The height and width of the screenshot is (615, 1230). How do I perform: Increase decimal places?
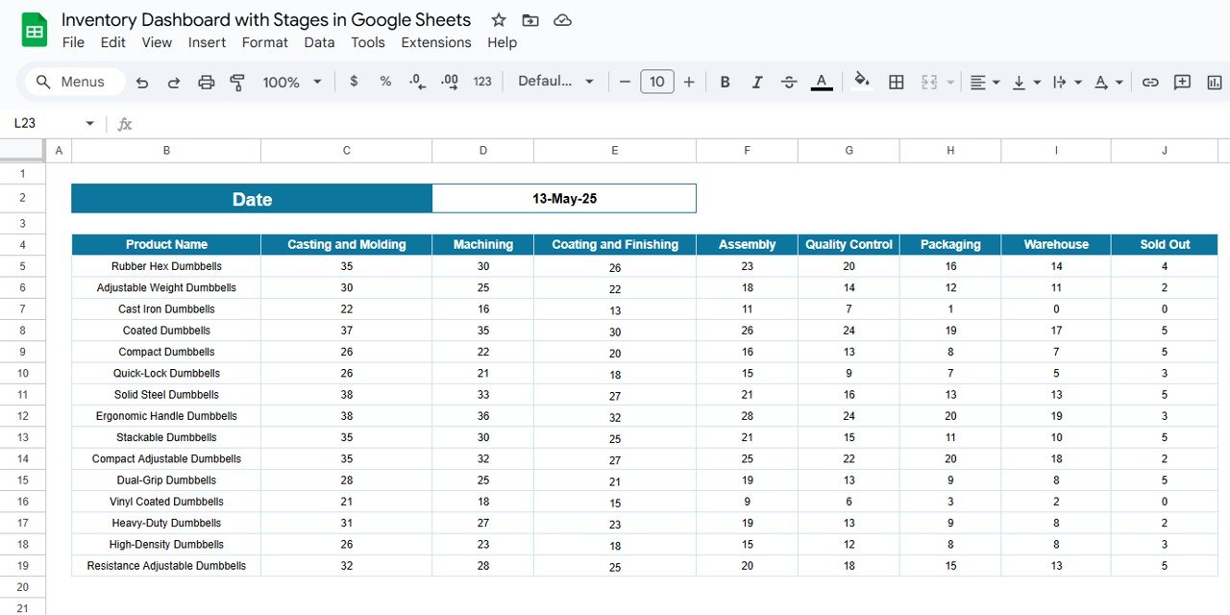[x=449, y=82]
